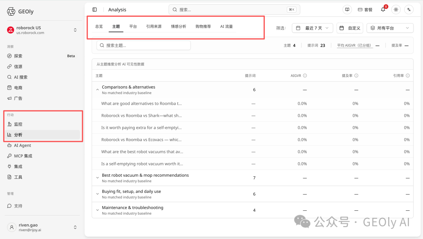The height and width of the screenshot is (239, 423).
Task: Click the 提及率 column info icon
Action: click(356, 76)
